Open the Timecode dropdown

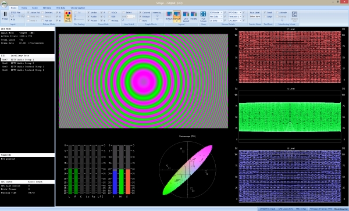pyautogui.click(x=235, y=16)
